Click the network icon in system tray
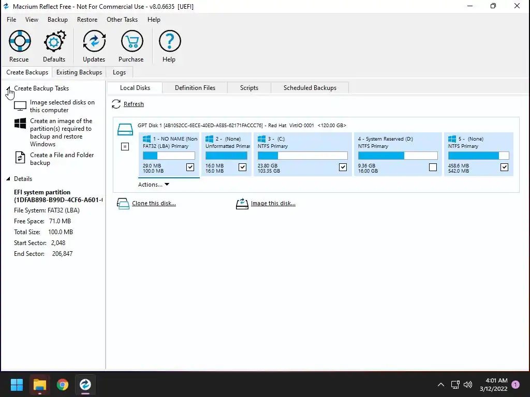Viewport: 530px width, 397px height. point(455,385)
